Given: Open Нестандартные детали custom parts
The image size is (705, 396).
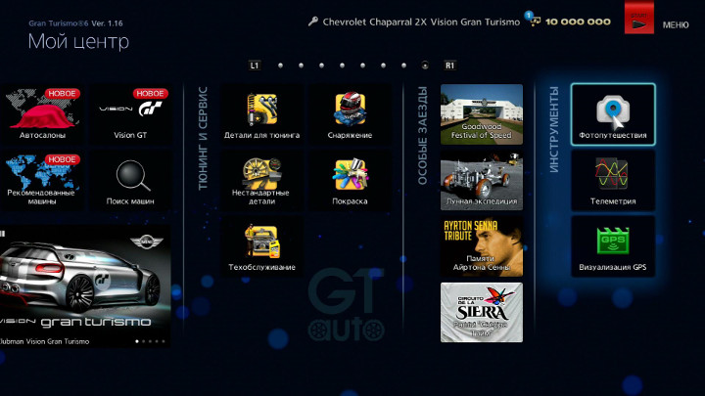Looking at the screenshot, I should (x=261, y=180).
